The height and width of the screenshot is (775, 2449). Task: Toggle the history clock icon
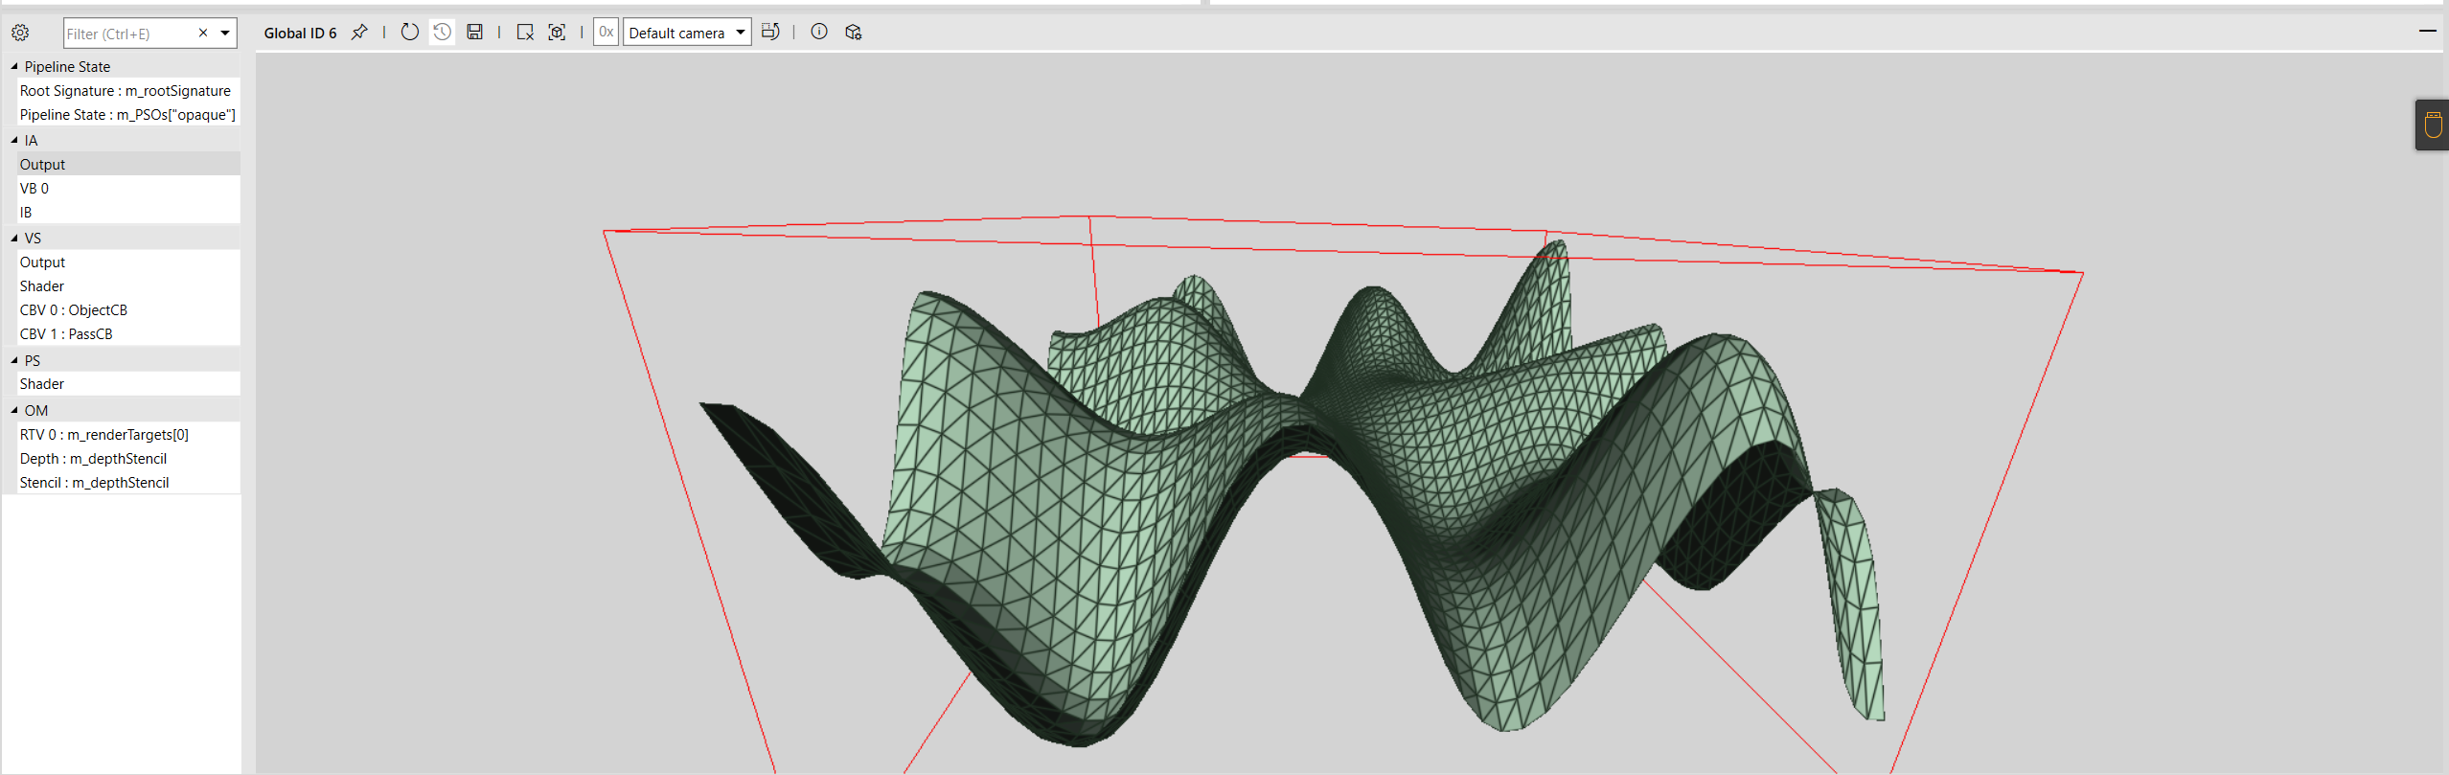[442, 33]
